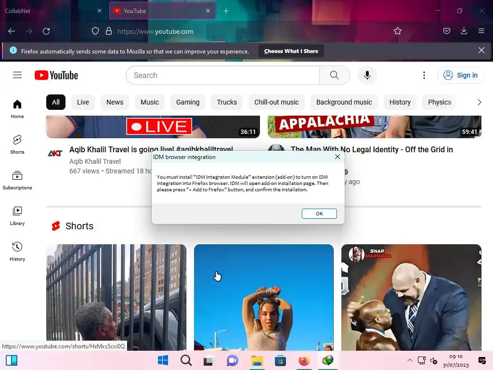493x370 pixels.
Task: Open the fence Shorts thumbnail
Action: (116, 297)
